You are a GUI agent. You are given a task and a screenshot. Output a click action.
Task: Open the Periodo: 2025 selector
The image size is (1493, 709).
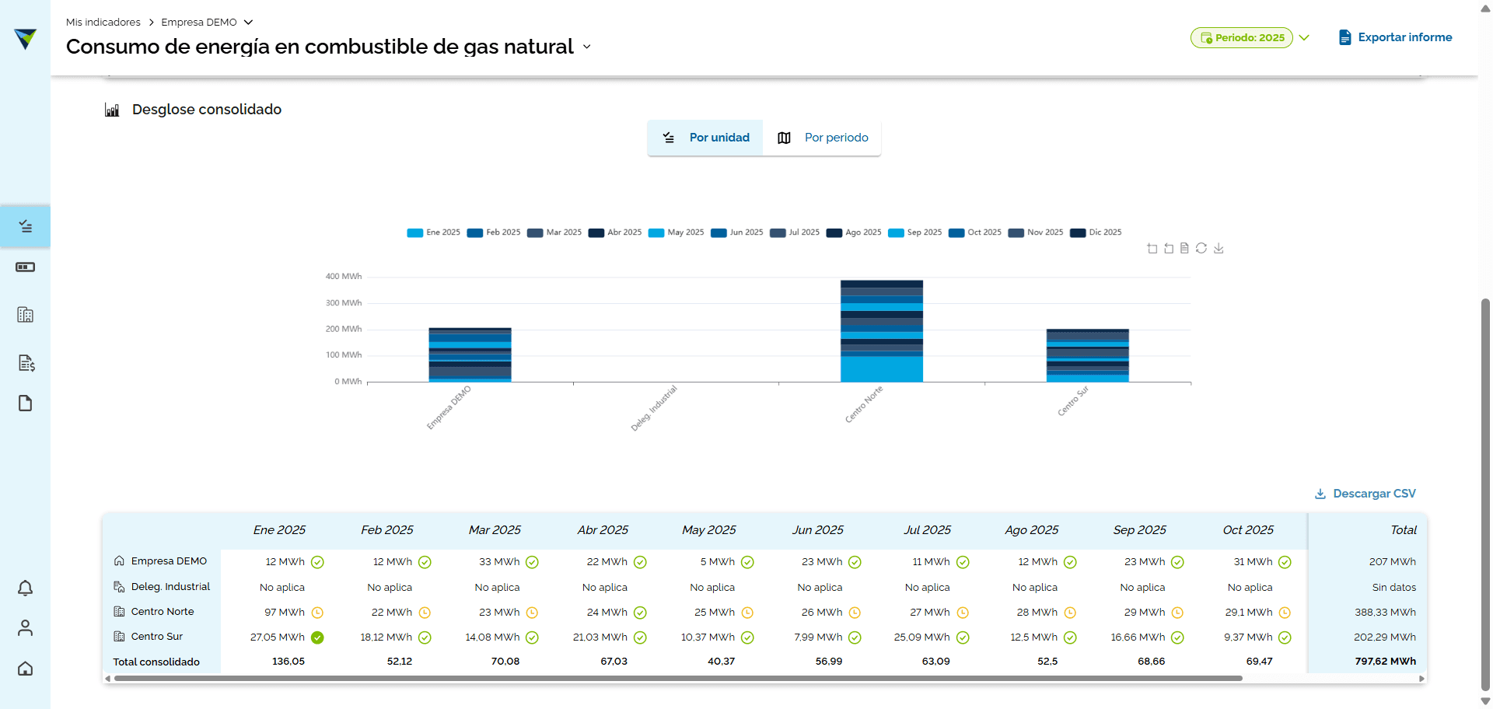(1241, 37)
